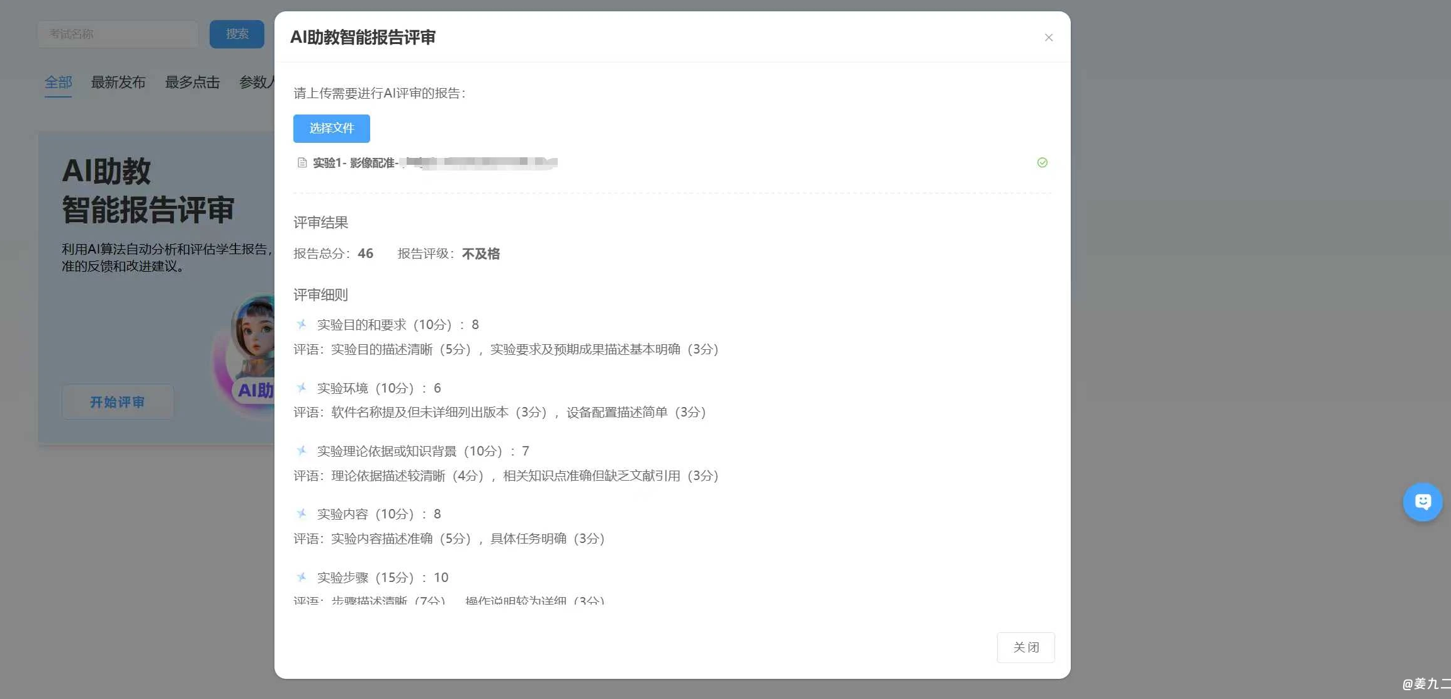The width and height of the screenshot is (1451, 699).
Task: Click the 选择文件 upload button
Action: 331,128
